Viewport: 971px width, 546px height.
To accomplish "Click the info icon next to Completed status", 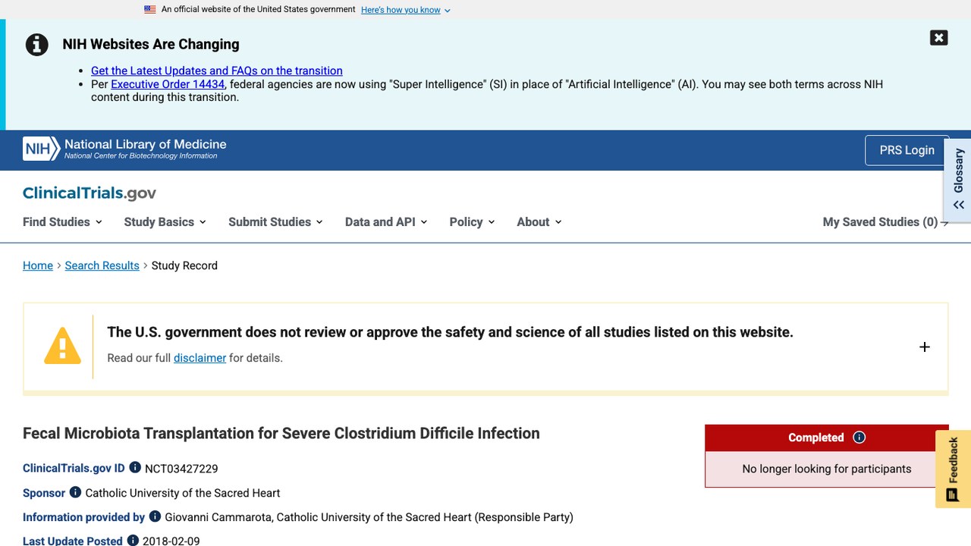I will click(x=859, y=438).
